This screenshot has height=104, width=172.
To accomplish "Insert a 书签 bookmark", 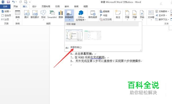I will (x=103, y=15).
